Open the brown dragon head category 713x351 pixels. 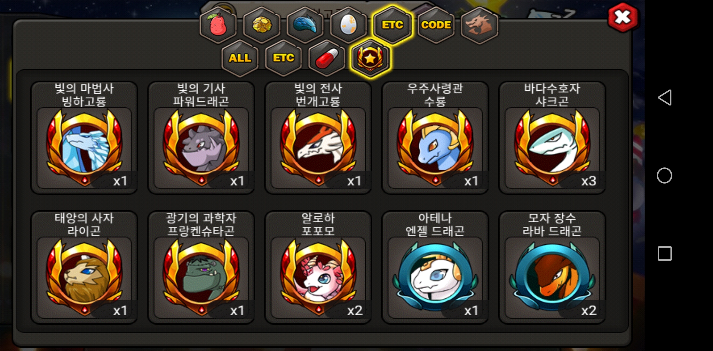click(479, 25)
